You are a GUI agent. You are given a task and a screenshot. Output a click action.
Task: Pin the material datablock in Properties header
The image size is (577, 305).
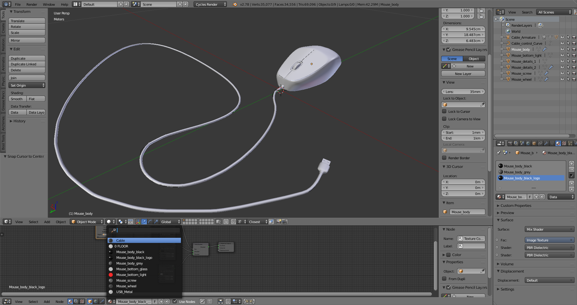(x=499, y=153)
